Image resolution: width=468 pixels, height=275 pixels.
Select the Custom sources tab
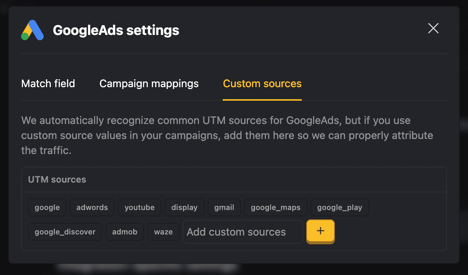(262, 83)
